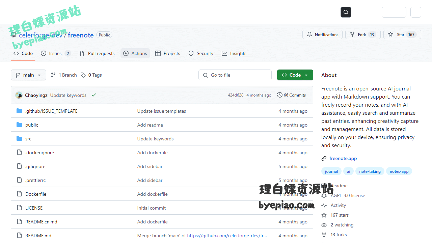Switch to the Projects tab
Viewport: 432px width, 243px height.
168,53
